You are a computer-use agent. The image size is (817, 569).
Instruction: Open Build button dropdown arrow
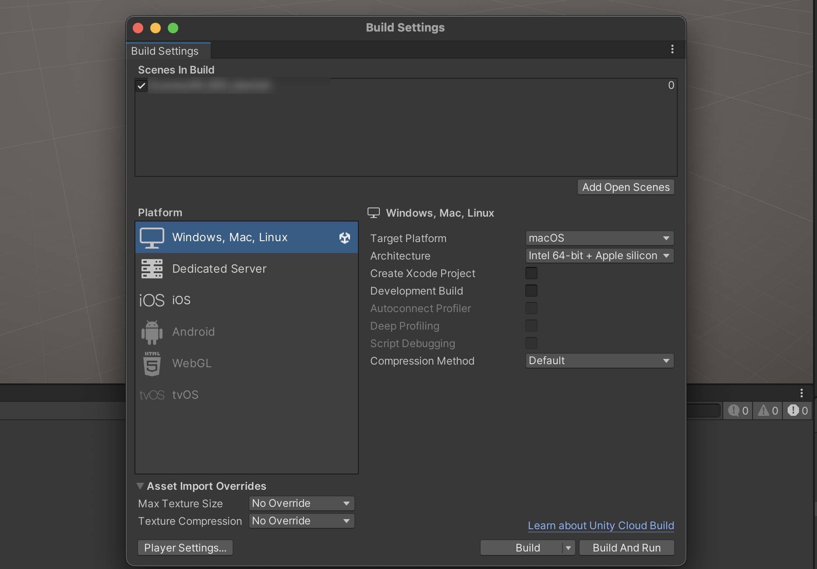click(x=569, y=548)
